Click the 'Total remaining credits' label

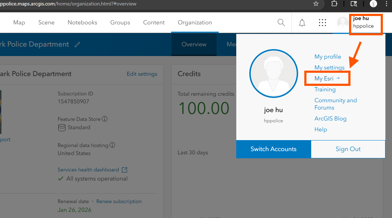coord(206,94)
